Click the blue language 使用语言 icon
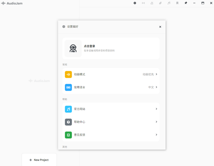Viewport: 214px width, 166px height. pyautogui.click(x=68, y=87)
